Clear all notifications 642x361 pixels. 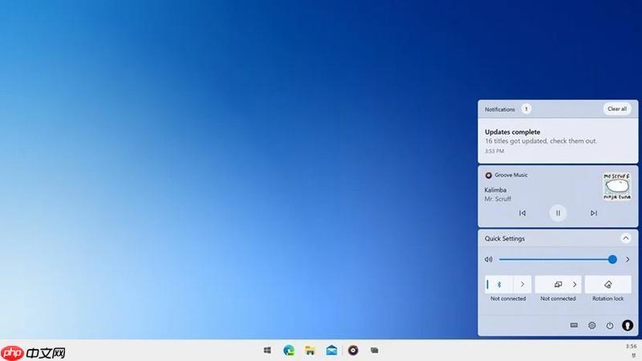(616, 109)
